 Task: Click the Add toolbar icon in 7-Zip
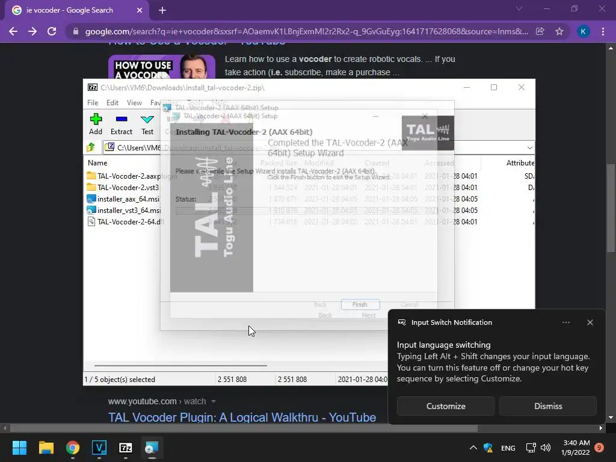tap(96, 124)
